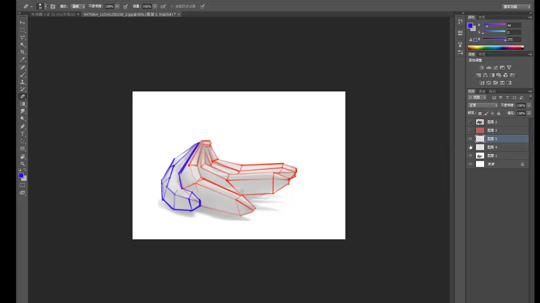Select the Crop tool

point(22,52)
